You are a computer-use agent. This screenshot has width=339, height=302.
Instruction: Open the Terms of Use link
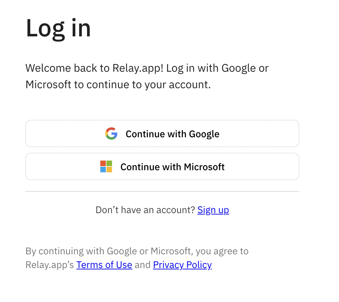(104, 265)
